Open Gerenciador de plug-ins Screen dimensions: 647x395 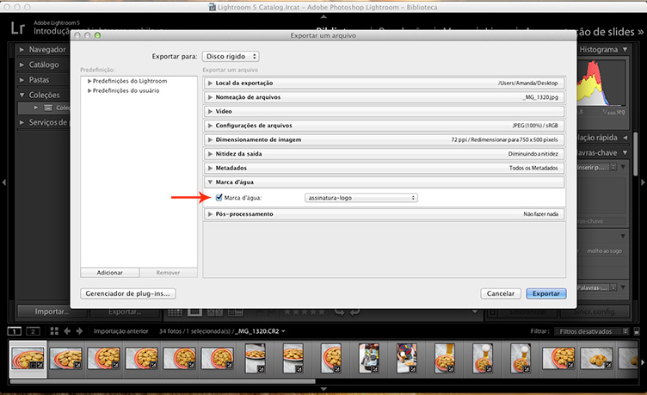[x=129, y=293]
